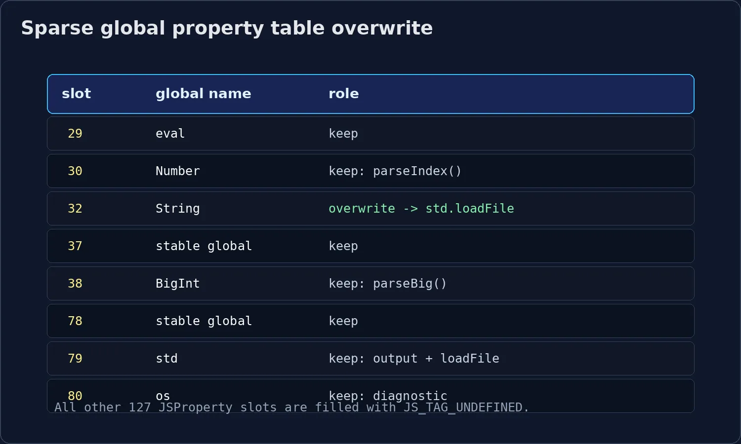The height and width of the screenshot is (444, 741).
Task: Select slot number 29
Action: pos(75,134)
